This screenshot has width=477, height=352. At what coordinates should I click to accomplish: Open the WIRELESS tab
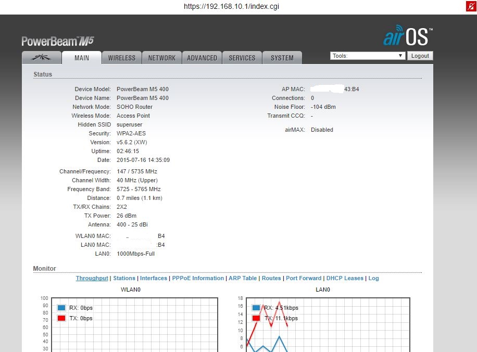pos(122,58)
